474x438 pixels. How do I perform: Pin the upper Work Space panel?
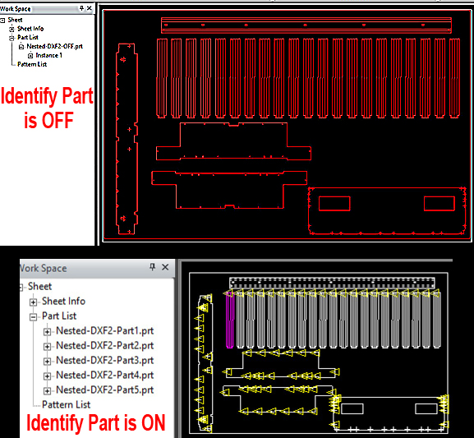81,8
